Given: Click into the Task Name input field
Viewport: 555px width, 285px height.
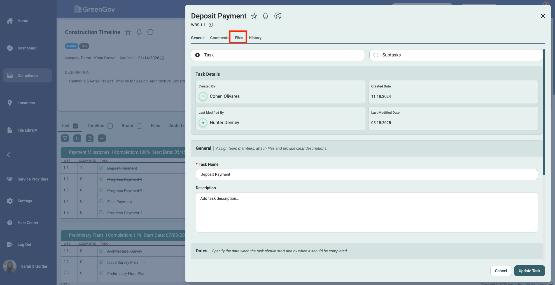Looking at the screenshot, I should pyautogui.click(x=367, y=174).
